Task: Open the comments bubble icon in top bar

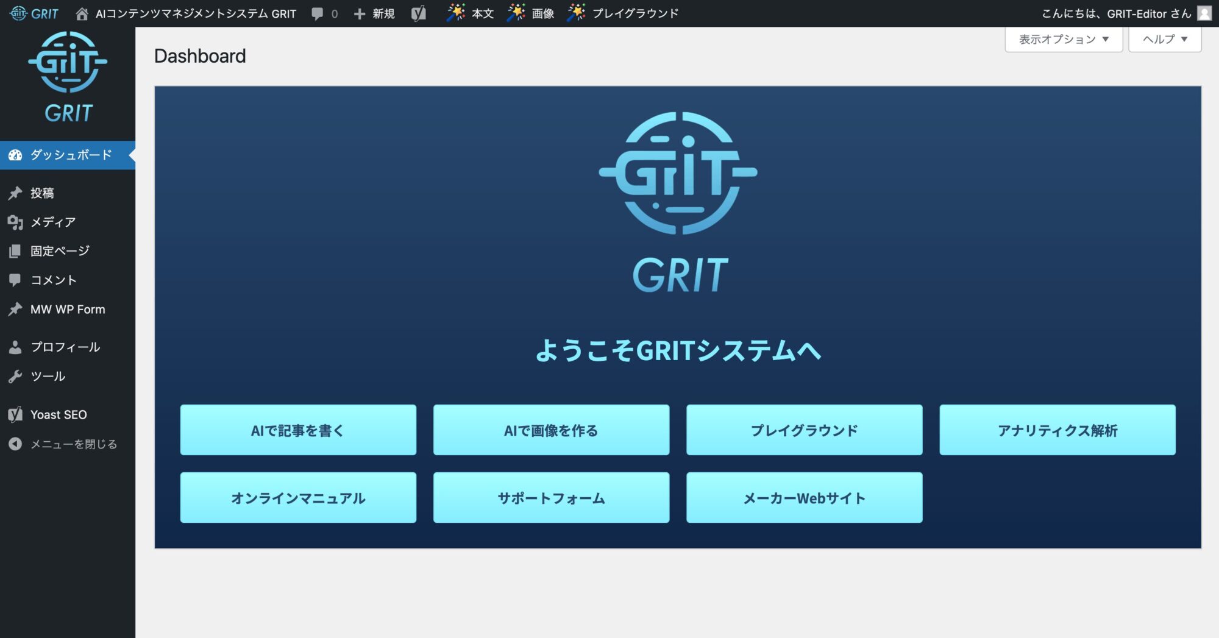Action: 318,13
